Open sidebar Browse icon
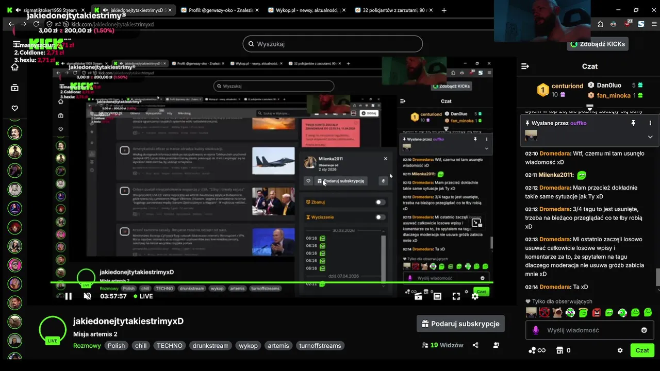Image resolution: width=660 pixels, height=371 pixels. 15,88
